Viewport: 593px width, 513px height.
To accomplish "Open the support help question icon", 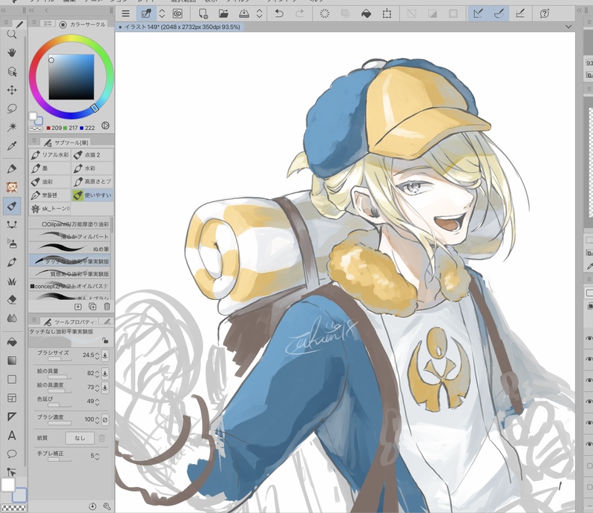I will click(544, 14).
